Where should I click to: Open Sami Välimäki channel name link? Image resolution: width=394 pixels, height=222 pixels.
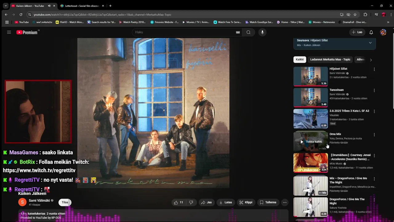[x=39, y=200]
